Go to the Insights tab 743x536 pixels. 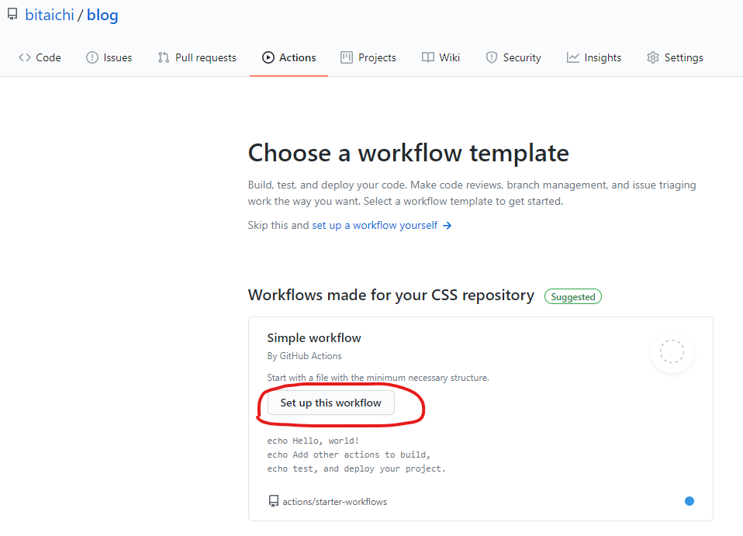603,57
